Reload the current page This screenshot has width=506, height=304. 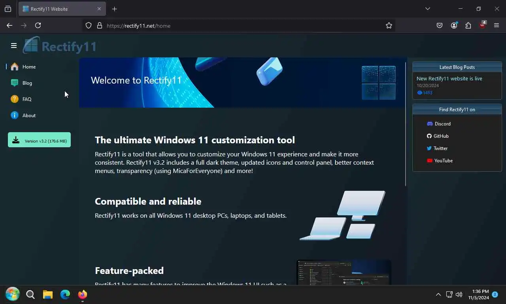coord(38,25)
